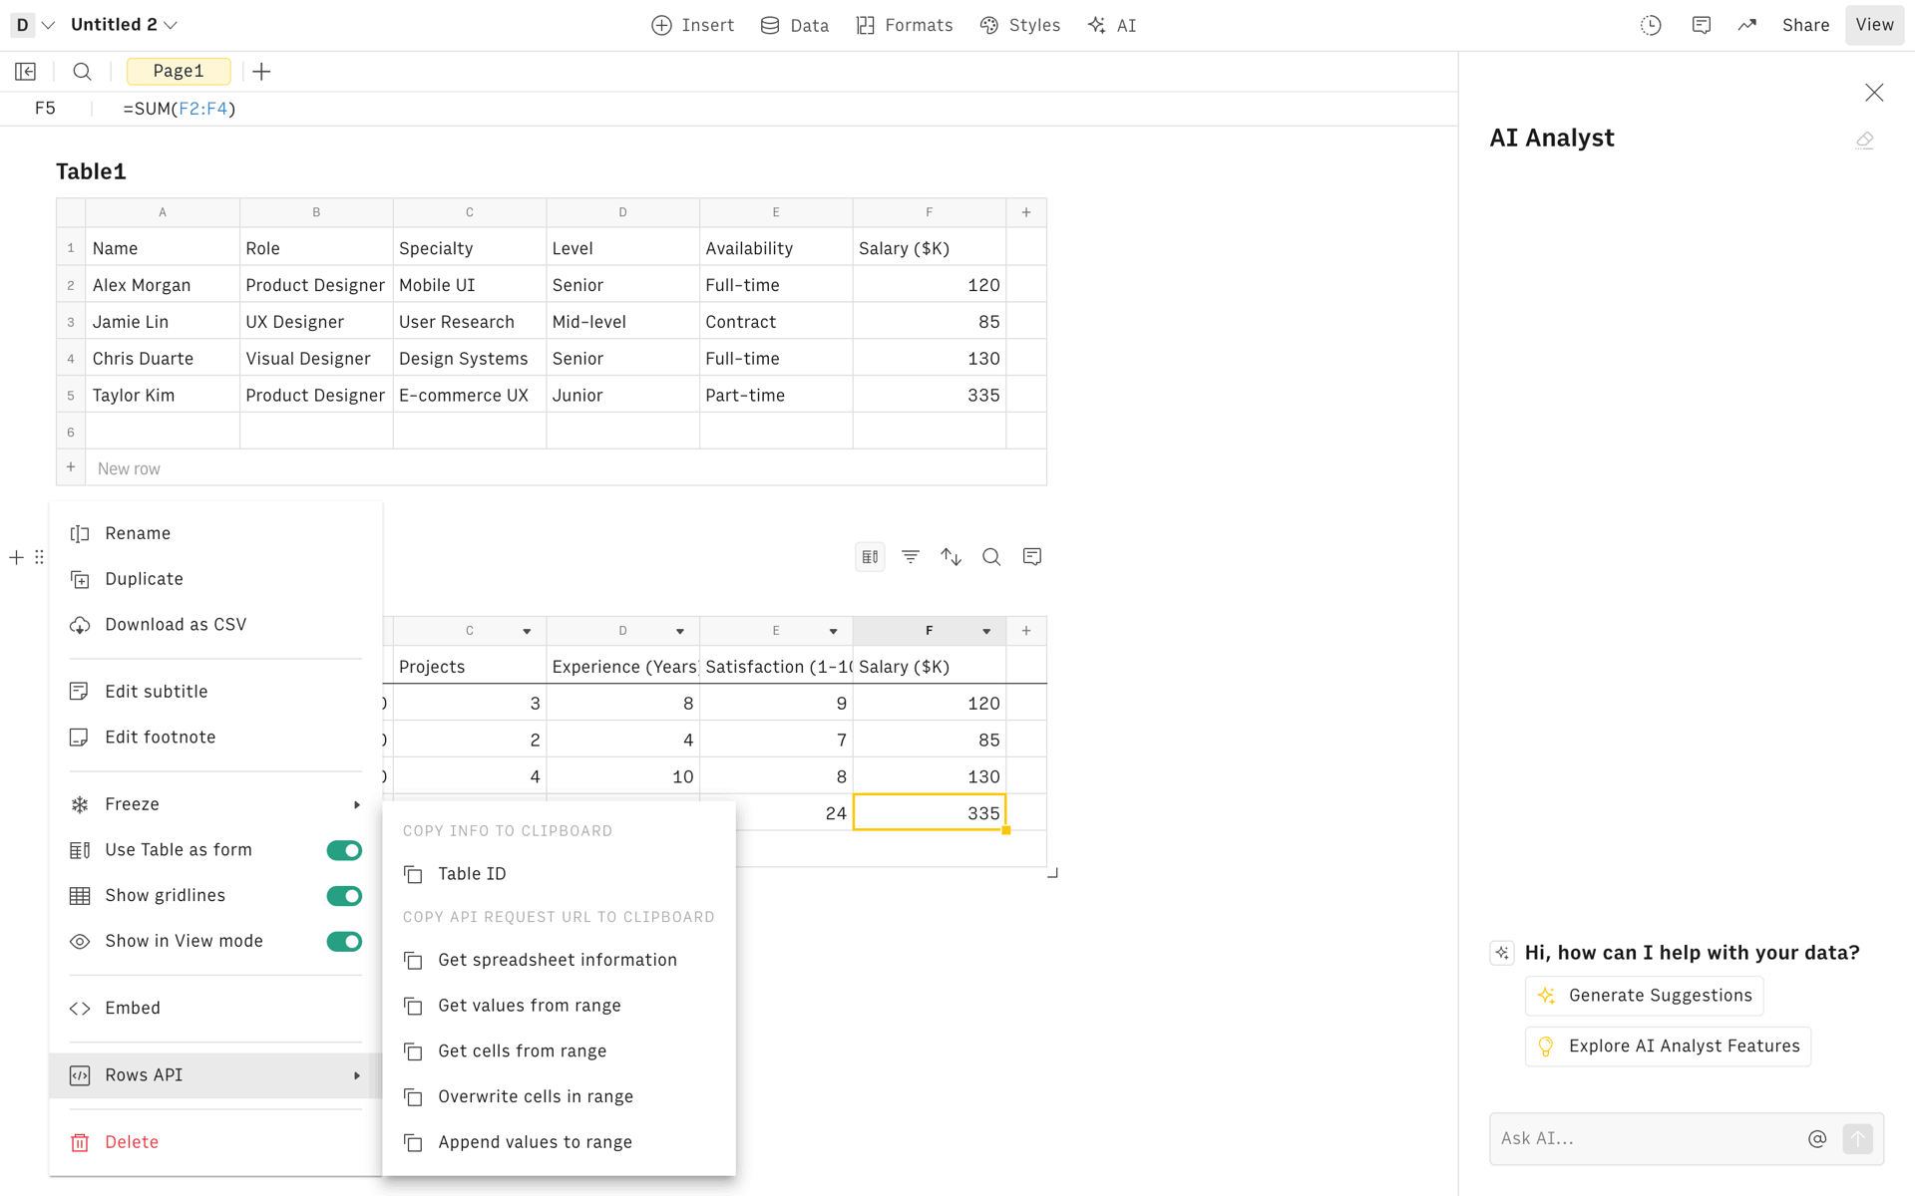This screenshot has width=1915, height=1196.
Task: Select the 'Chris Duarte' name cell
Action: coord(163,359)
